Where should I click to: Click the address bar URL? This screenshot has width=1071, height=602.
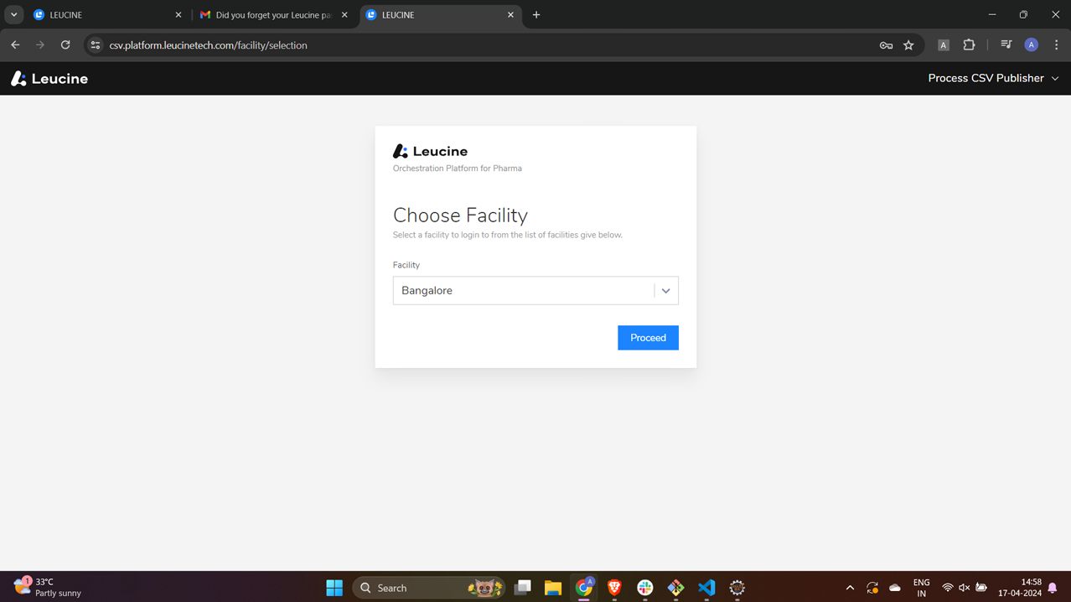(209, 45)
